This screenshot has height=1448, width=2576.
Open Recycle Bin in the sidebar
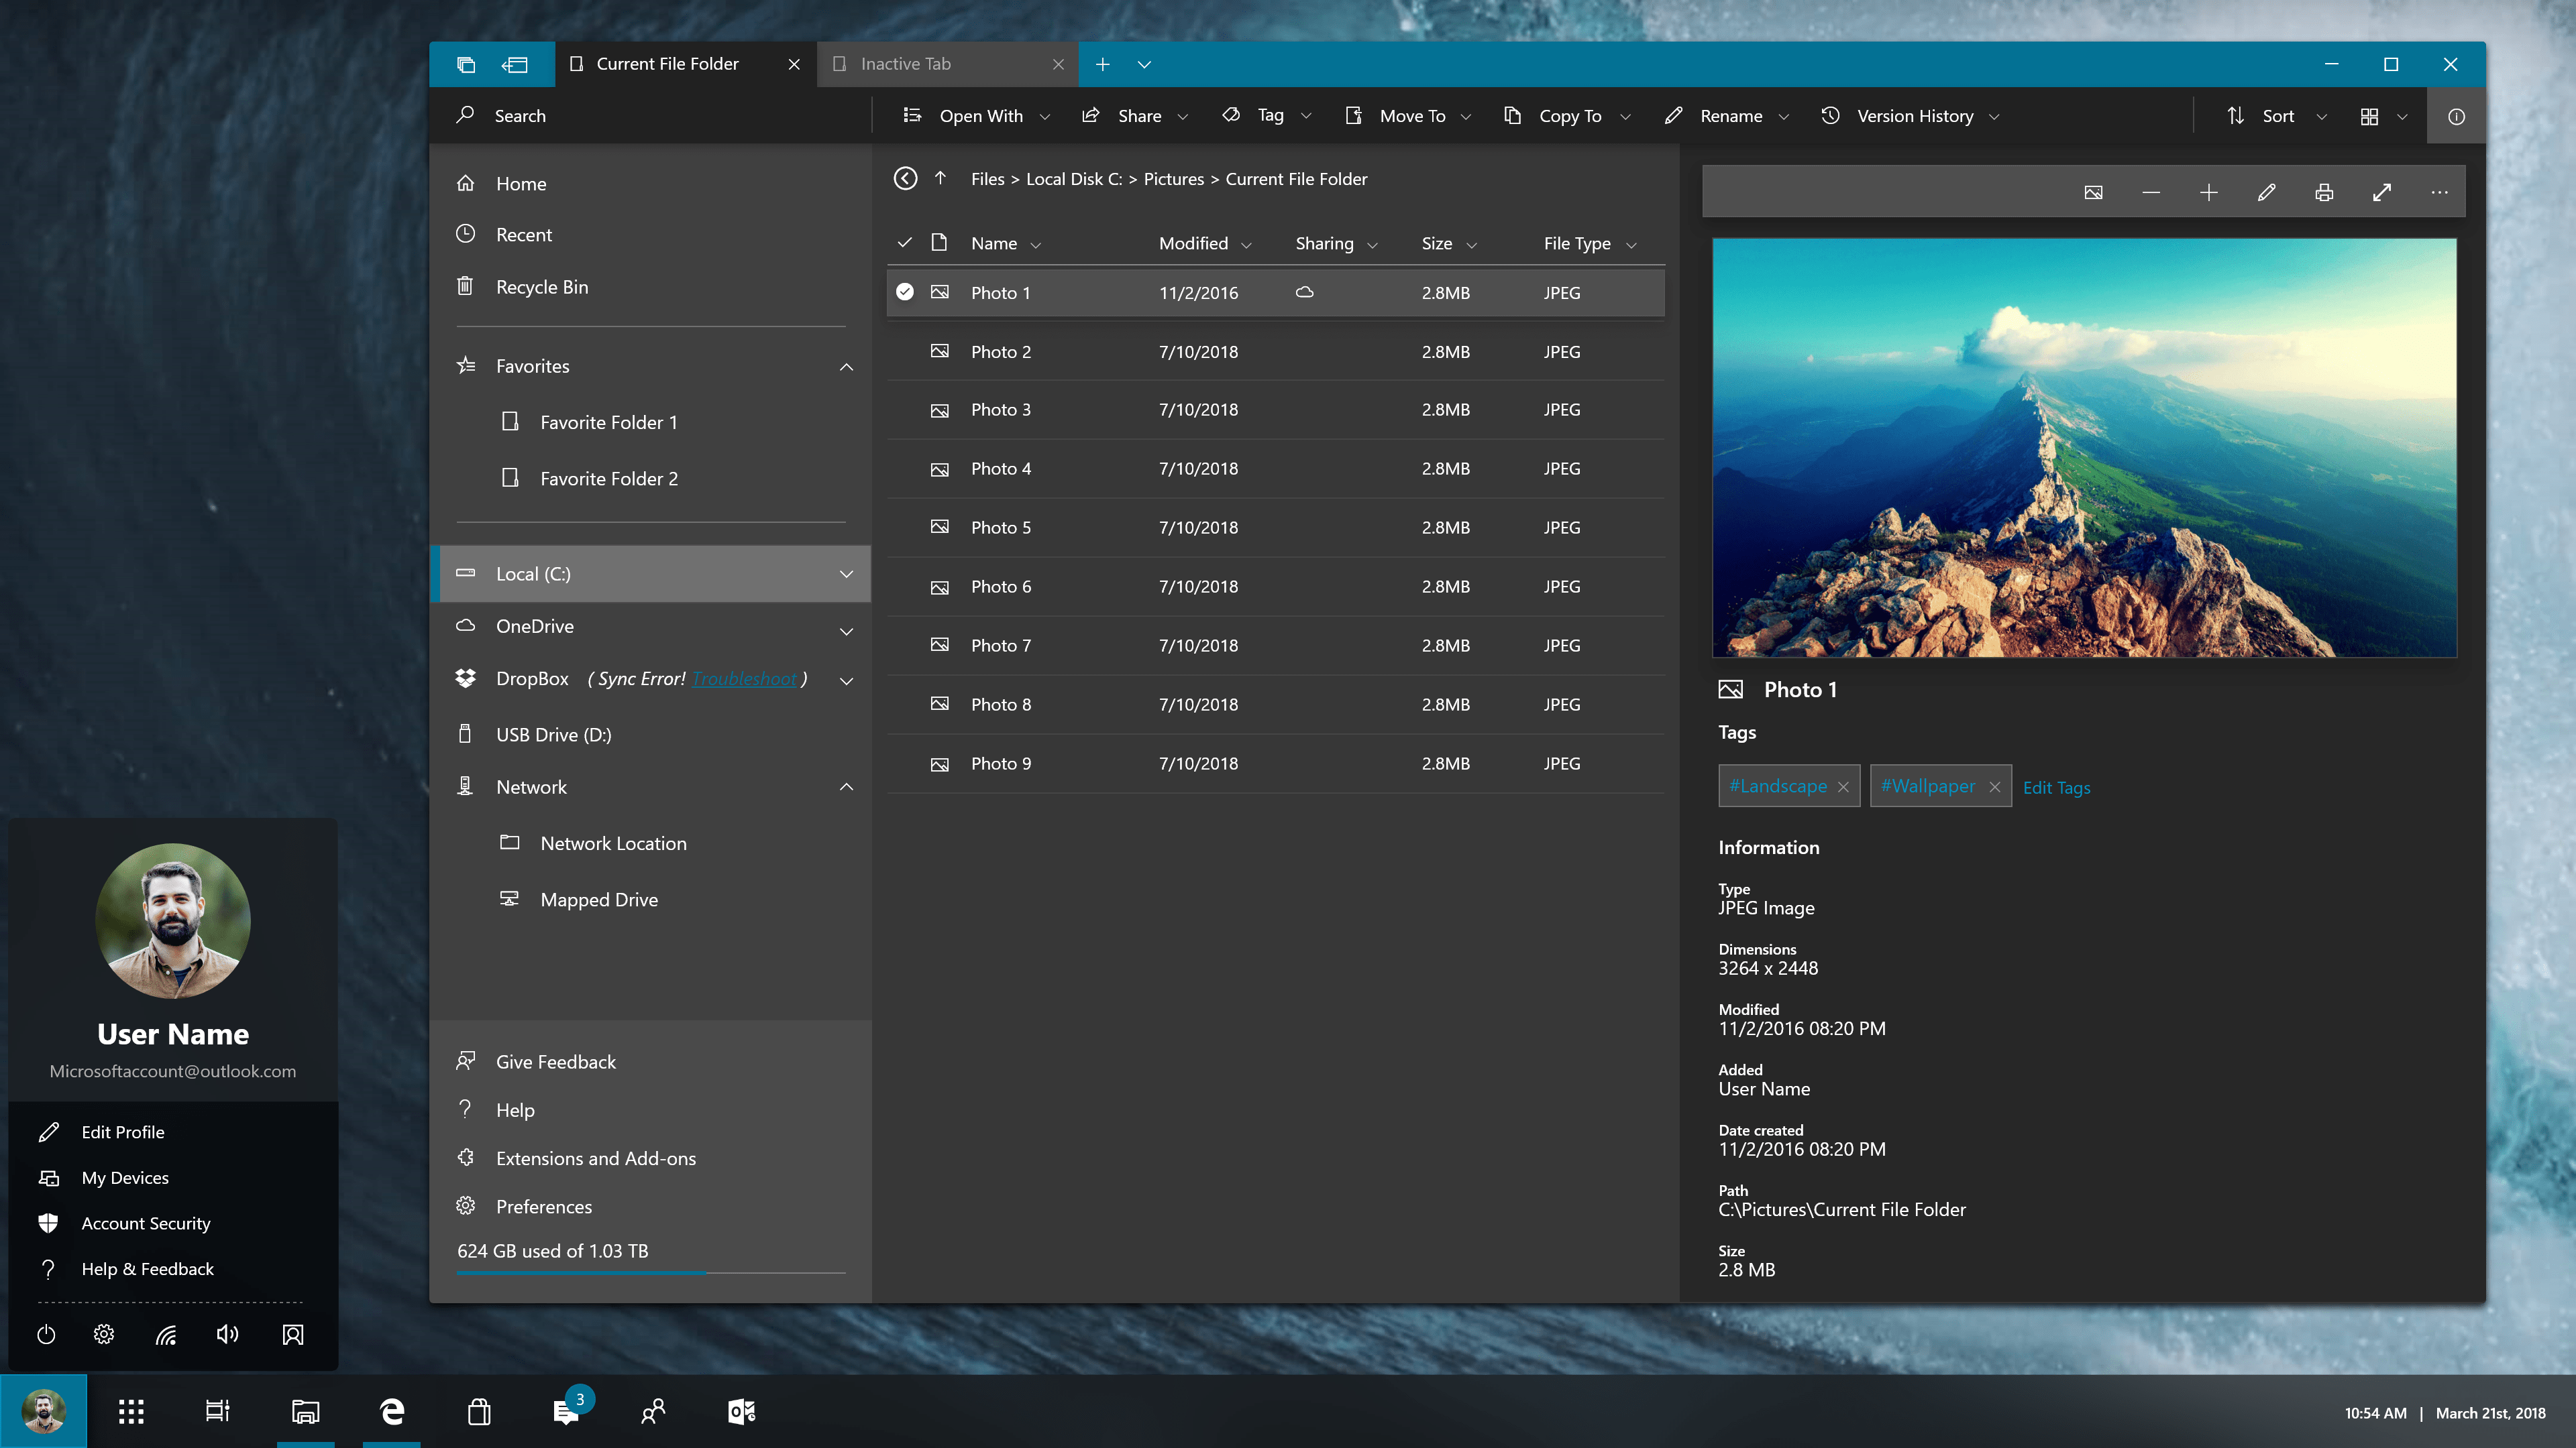(x=541, y=287)
